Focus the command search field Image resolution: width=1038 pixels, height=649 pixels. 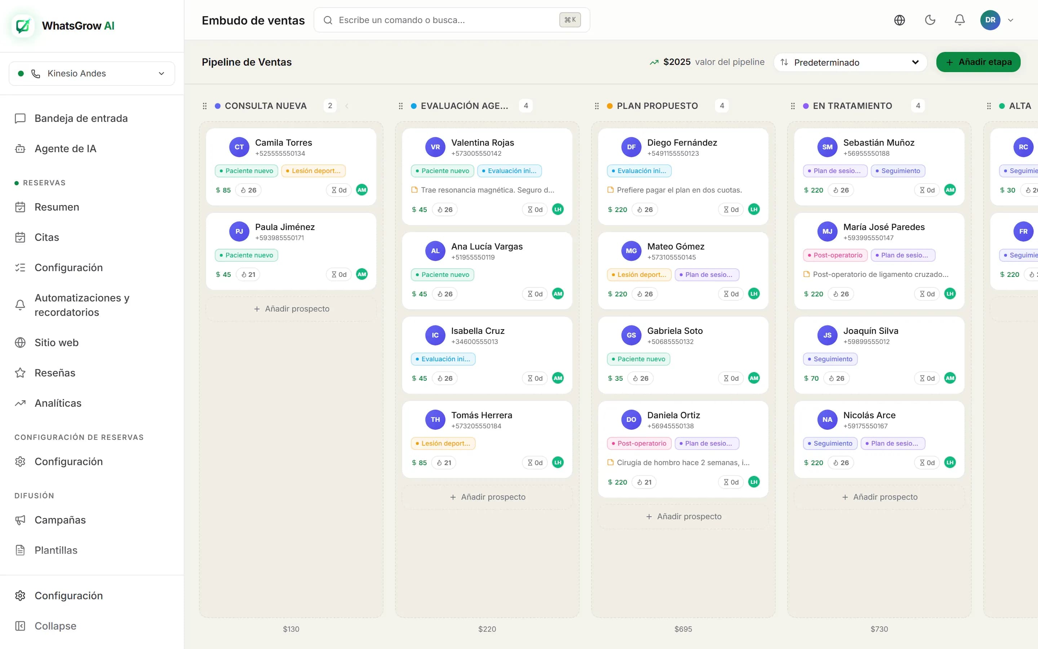pyautogui.click(x=452, y=20)
